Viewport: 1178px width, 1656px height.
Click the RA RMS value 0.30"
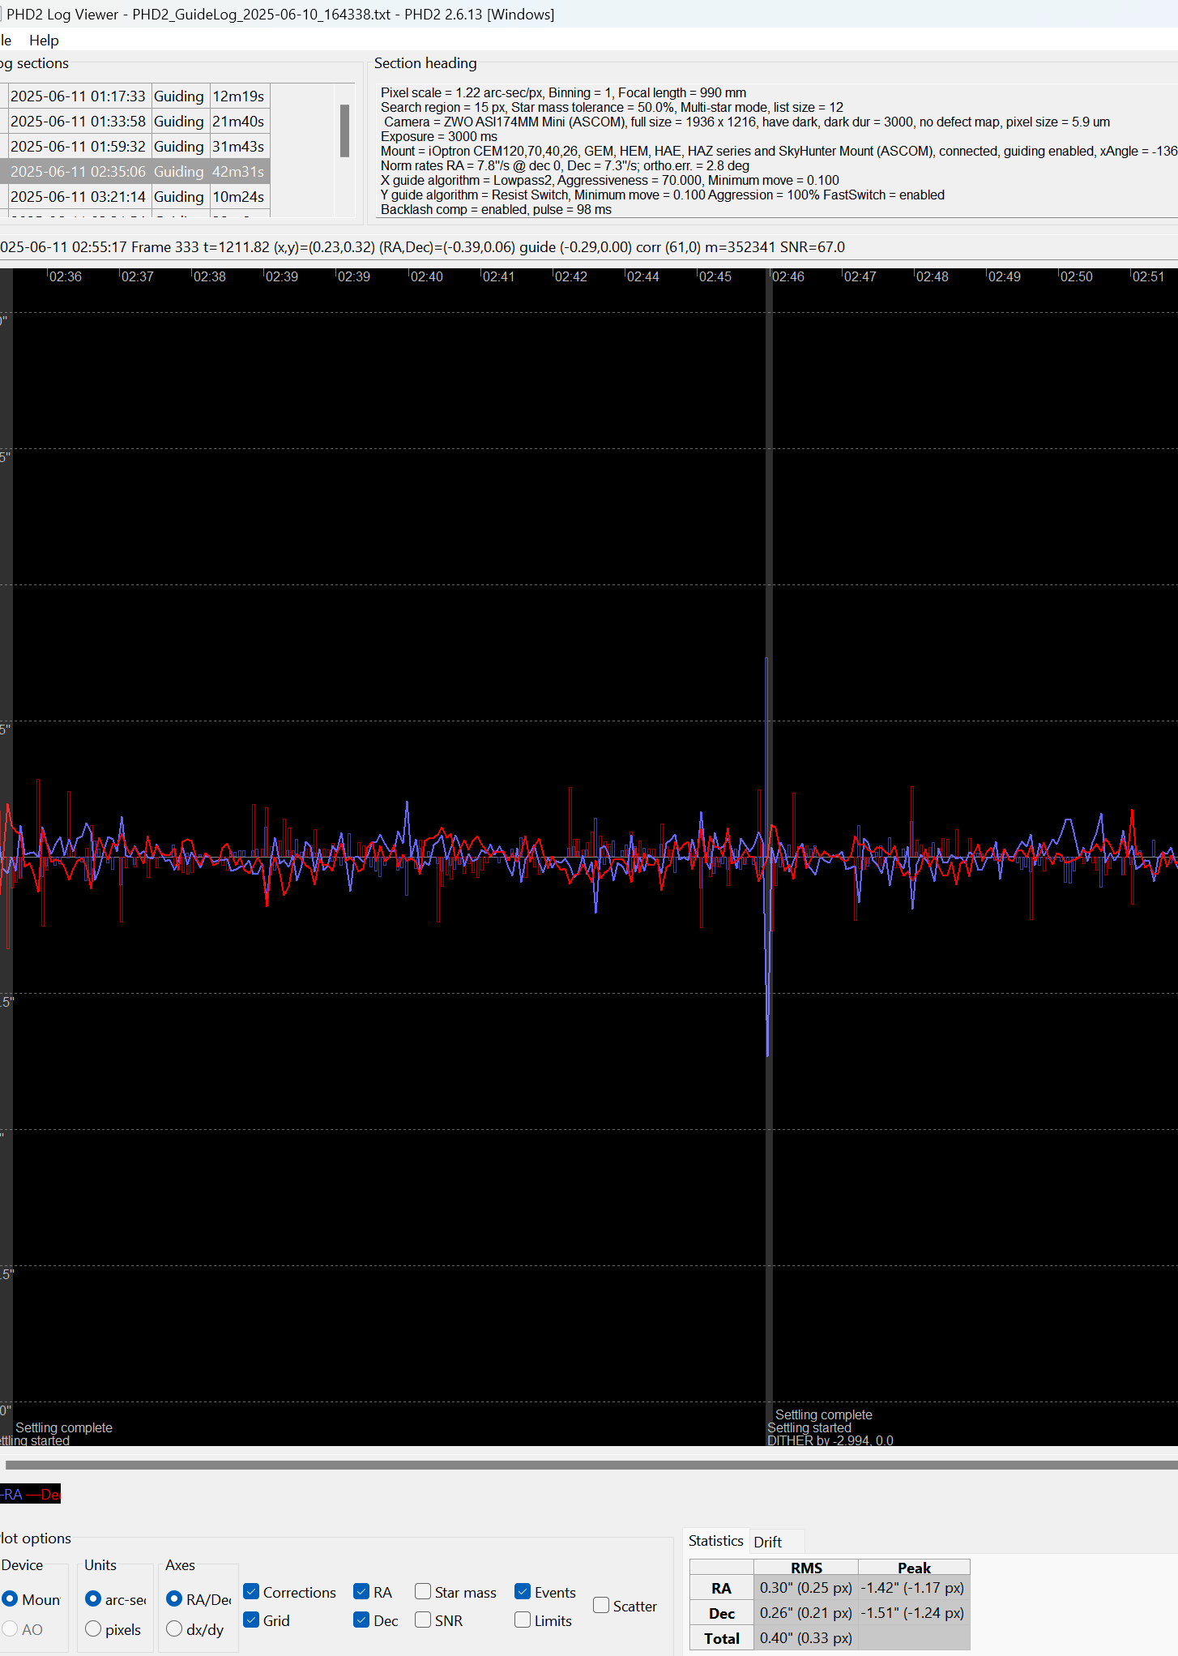pos(806,1588)
